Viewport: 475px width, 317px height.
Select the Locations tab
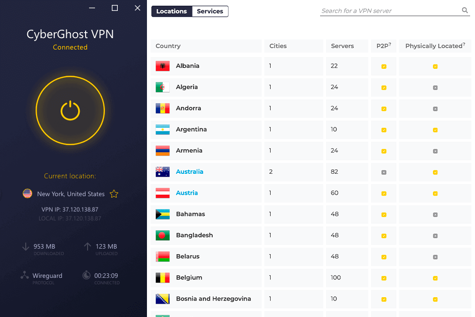click(x=172, y=11)
